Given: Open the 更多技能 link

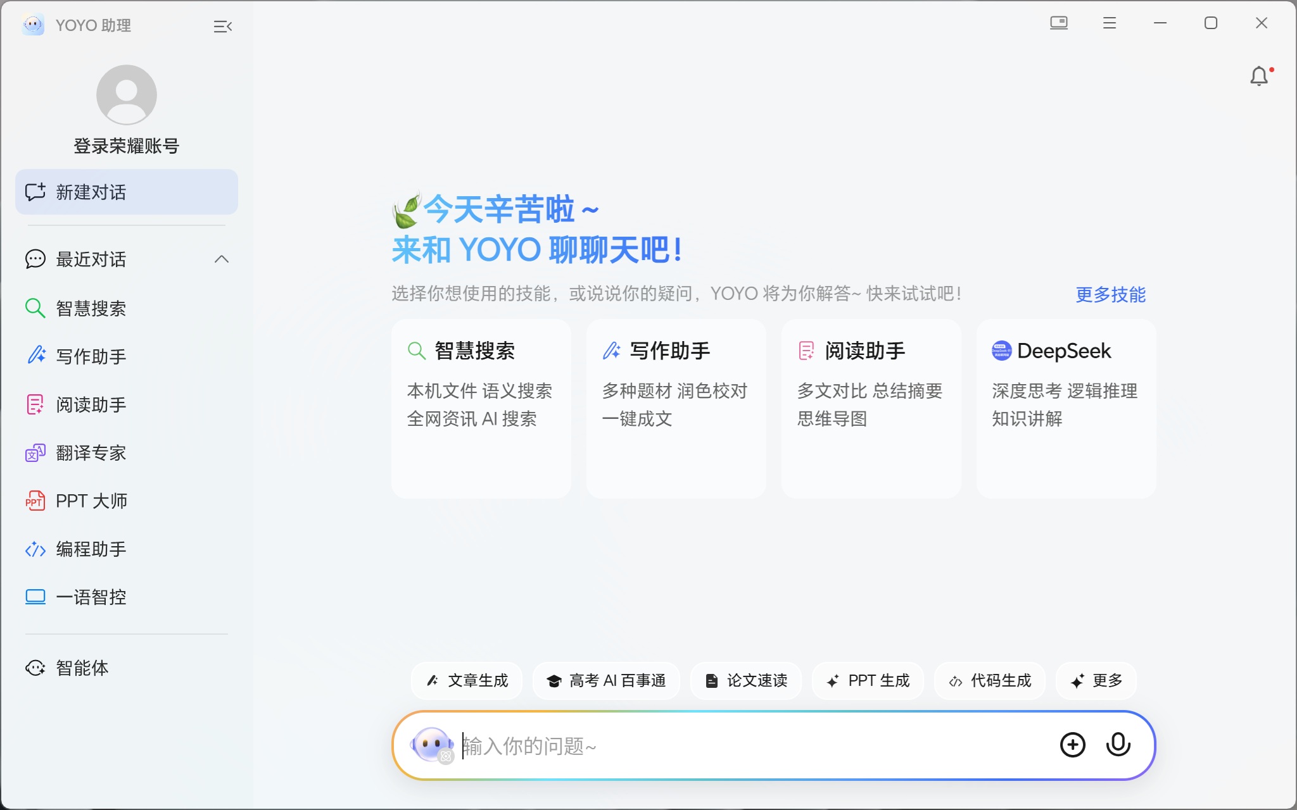Looking at the screenshot, I should point(1111,294).
